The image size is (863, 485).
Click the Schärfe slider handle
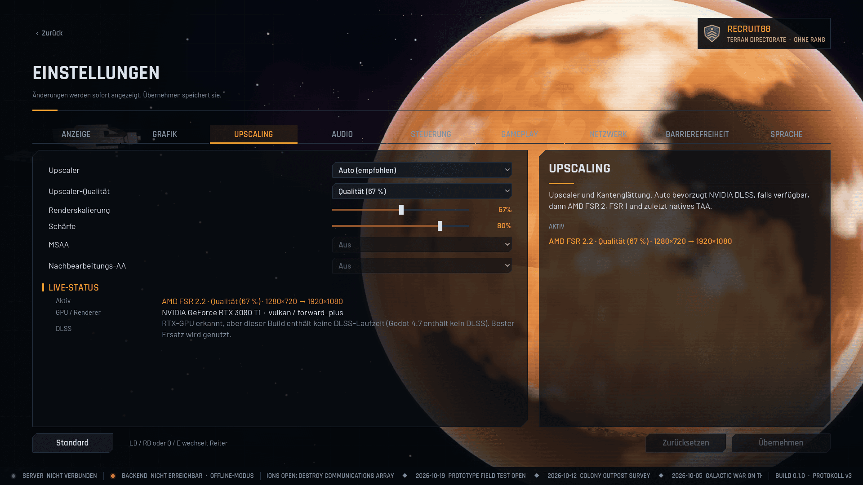[440, 226]
